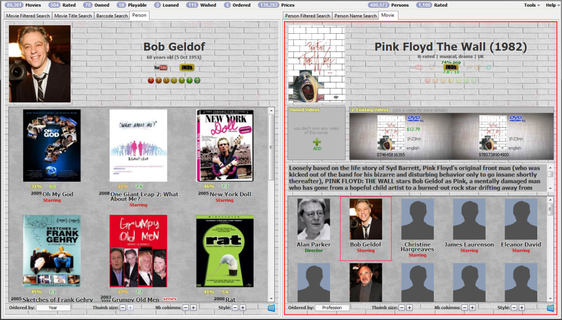Screen dimensions: 562x320
Task: Select Eleanor David cast placeholder
Action: [x=521, y=219]
